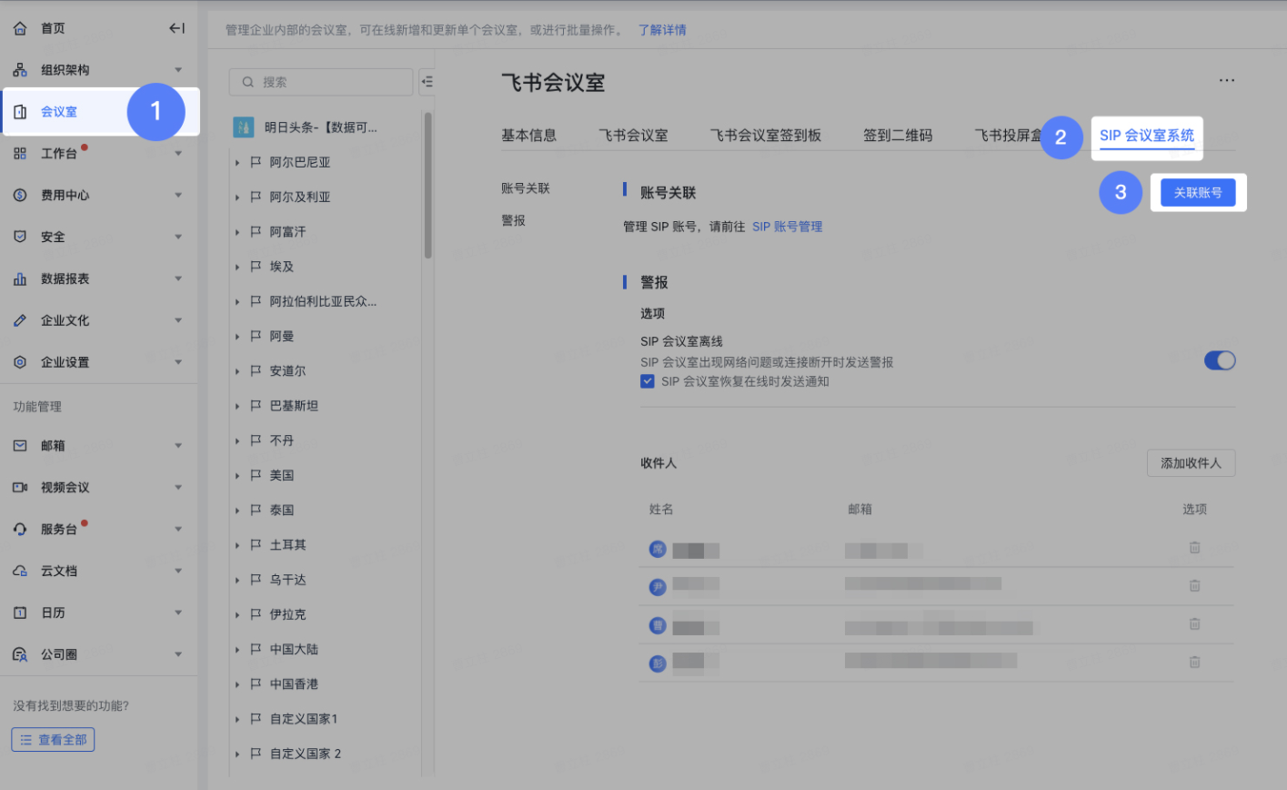This screenshot has height=790, width=1287.
Task: Collapse the sidebar with the arrow icon
Action: pos(177,28)
